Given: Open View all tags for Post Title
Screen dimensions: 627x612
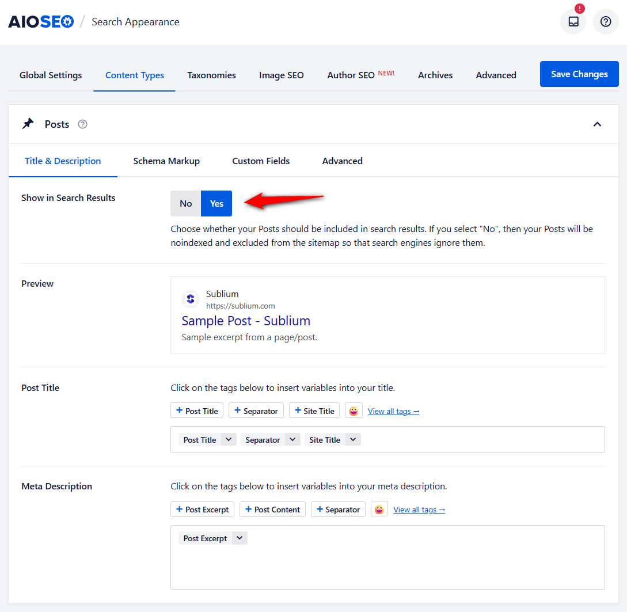Looking at the screenshot, I should coord(393,410).
